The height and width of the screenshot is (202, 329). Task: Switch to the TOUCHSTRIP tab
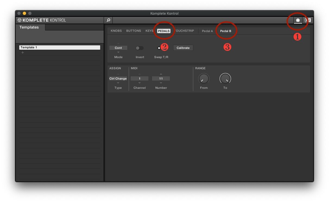coord(185,31)
